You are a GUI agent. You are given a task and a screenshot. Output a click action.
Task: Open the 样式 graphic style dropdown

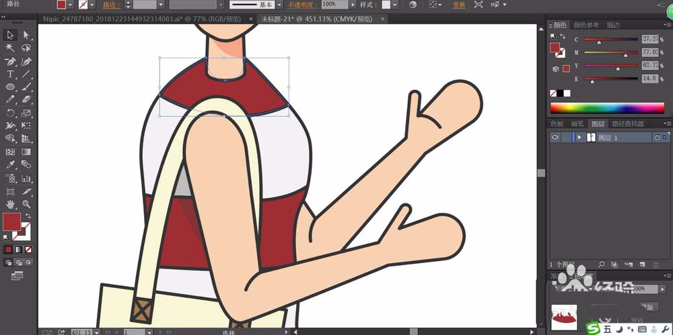point(395,4)
